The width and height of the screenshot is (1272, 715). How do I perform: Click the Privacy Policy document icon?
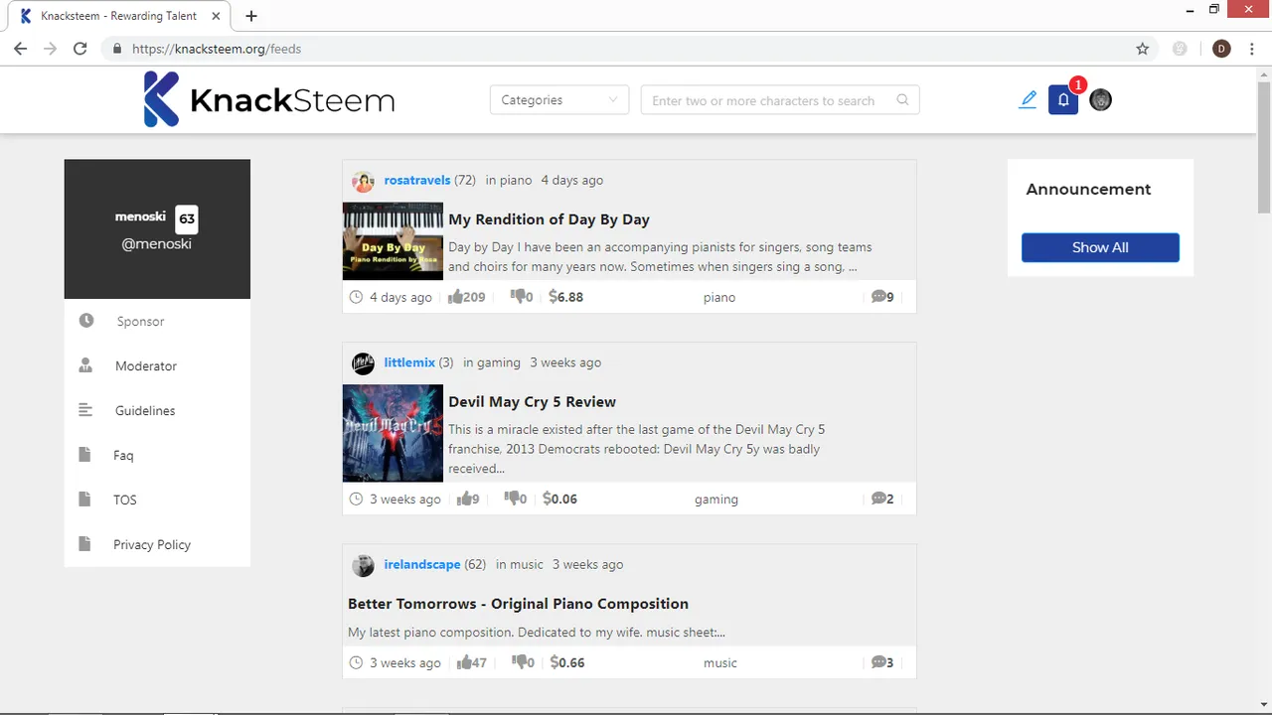pyautogui.click(x=84, y=544)
